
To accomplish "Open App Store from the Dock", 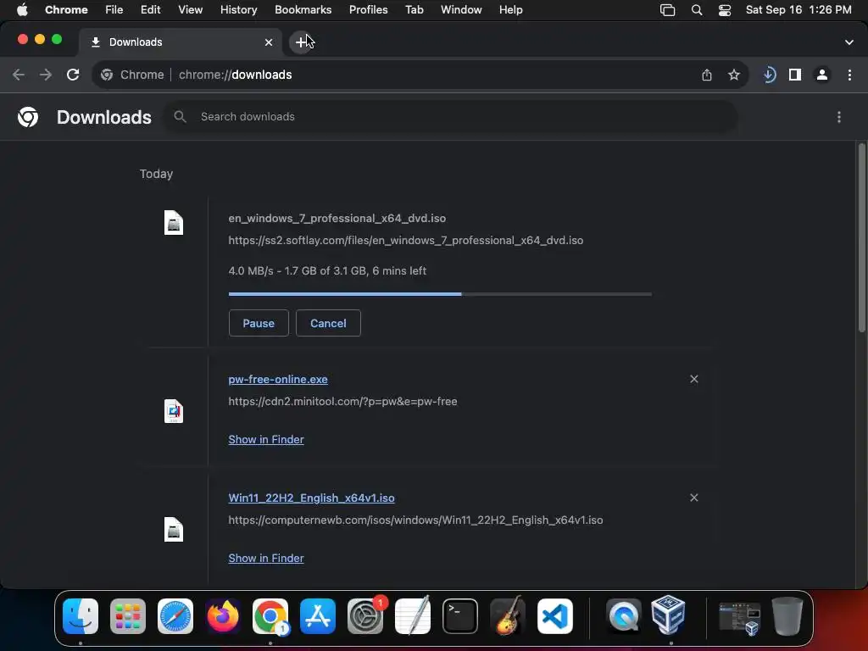I will pyautogui.click(x=318, y=616).
